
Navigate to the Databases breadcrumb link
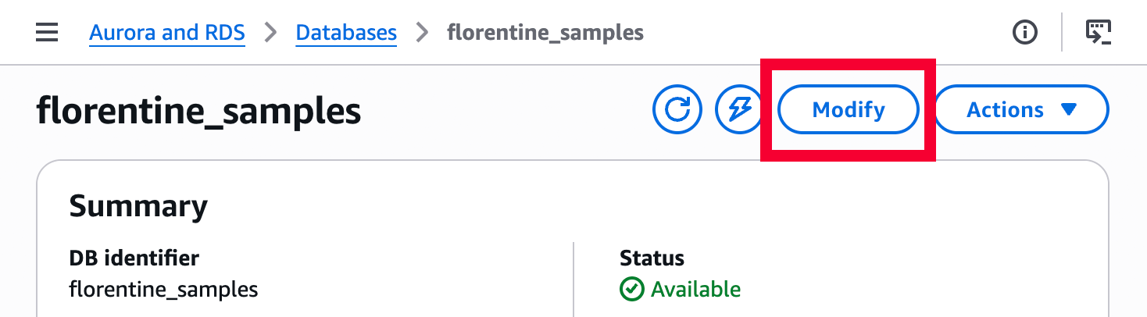[x=346, y=33]
